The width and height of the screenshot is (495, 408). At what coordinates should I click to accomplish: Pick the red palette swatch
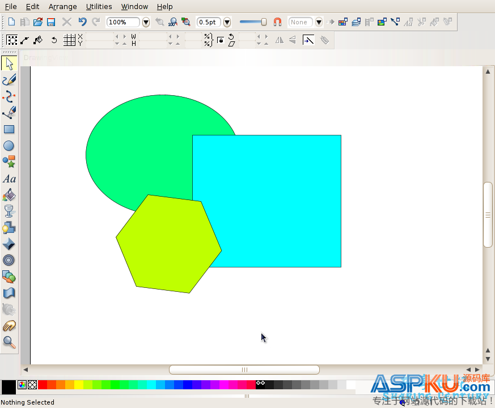click(x=43, y=385)
